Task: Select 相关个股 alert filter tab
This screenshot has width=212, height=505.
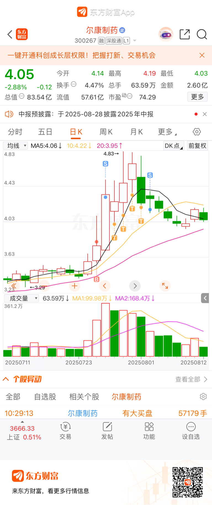Action: pyautogui.click(x=84, y=397)
